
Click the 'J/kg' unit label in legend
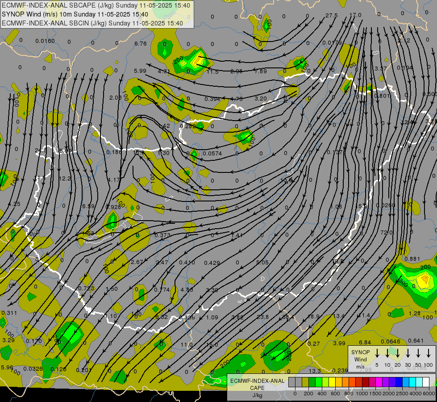tap(257, 395)
